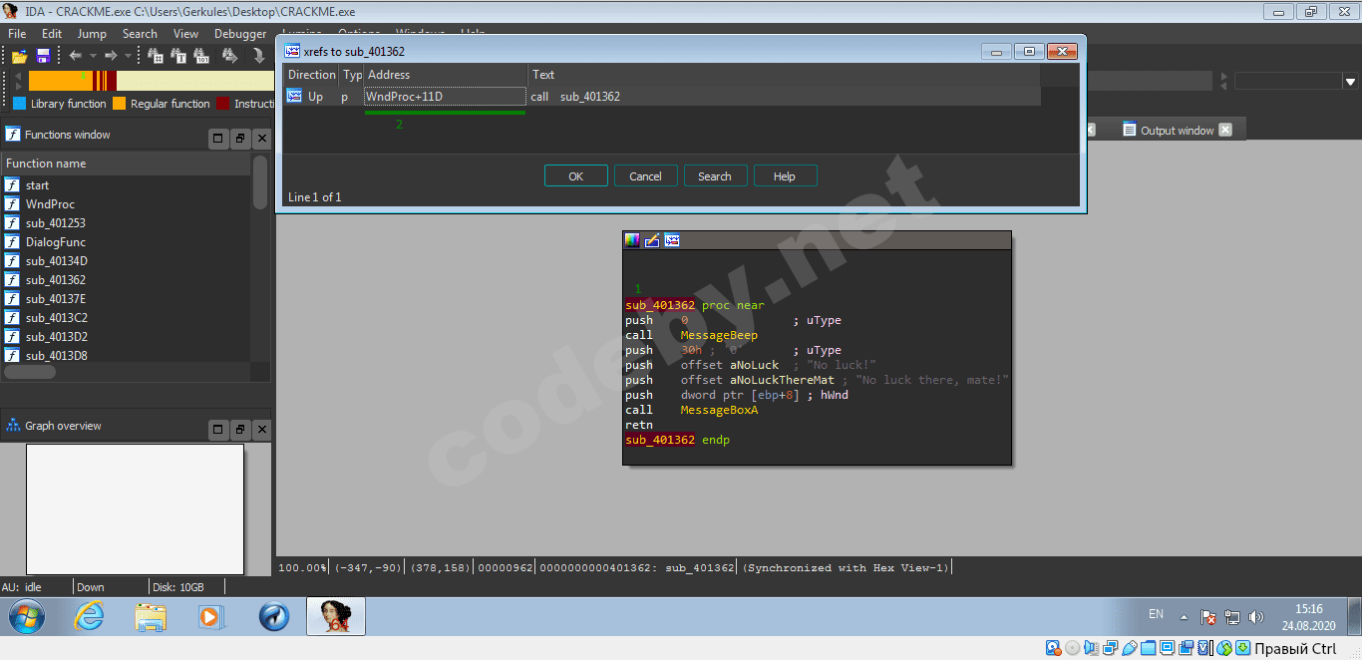1362x660 pixels.
Task: Open Internet Explorer from the taskbar
Action: (89, 617)
